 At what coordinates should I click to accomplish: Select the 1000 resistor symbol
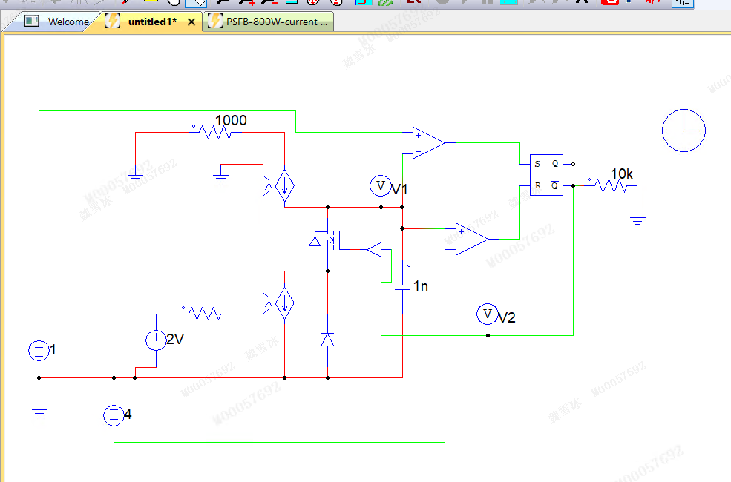click(x=215, y=133)
